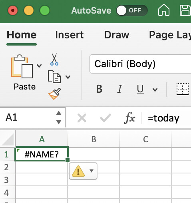Toggle the AutoSave switch
This screenshot has width=191, height=203.
click(132, 10)
